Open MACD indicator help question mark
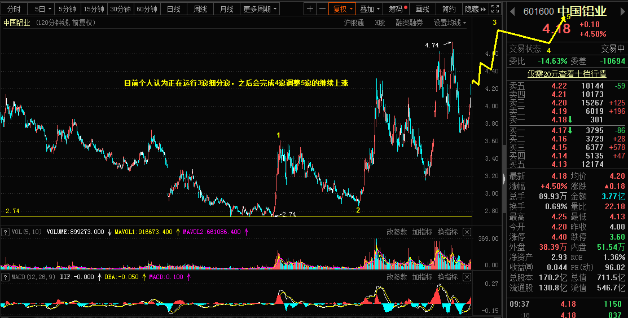628x318 pixels. (x=6, y=277)
